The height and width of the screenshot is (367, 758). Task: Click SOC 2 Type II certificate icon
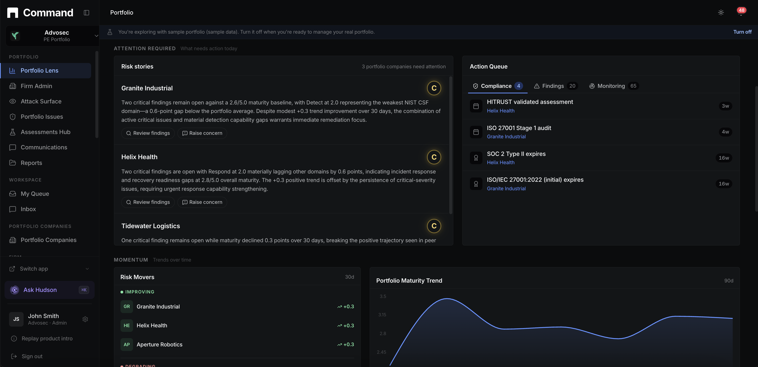coord(476,158)
